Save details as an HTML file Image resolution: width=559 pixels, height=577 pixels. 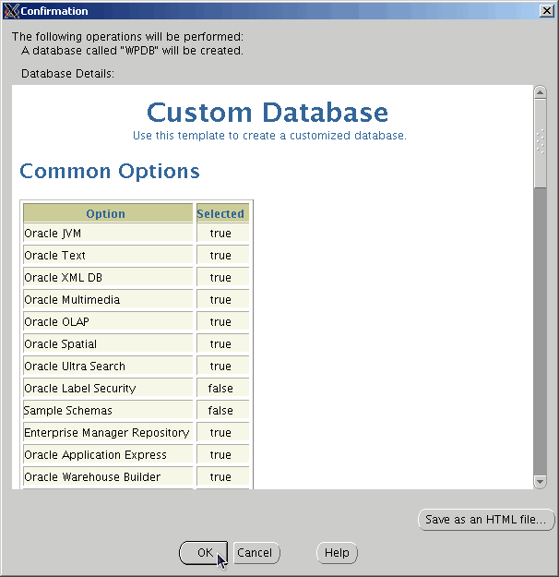point(486,520)
